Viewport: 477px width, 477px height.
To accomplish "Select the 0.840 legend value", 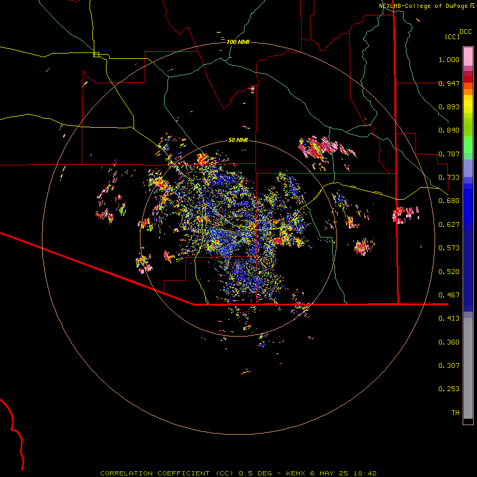I will coord(449,130).
